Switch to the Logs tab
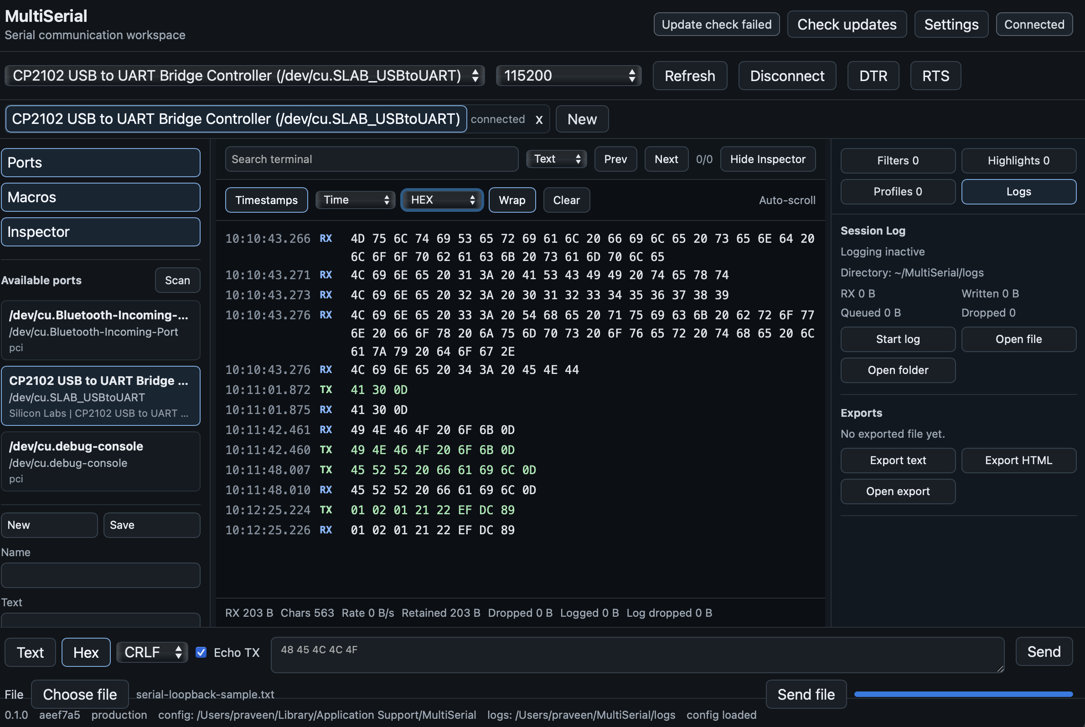Screen dimensions: 1085x727 coord(1018,191)
